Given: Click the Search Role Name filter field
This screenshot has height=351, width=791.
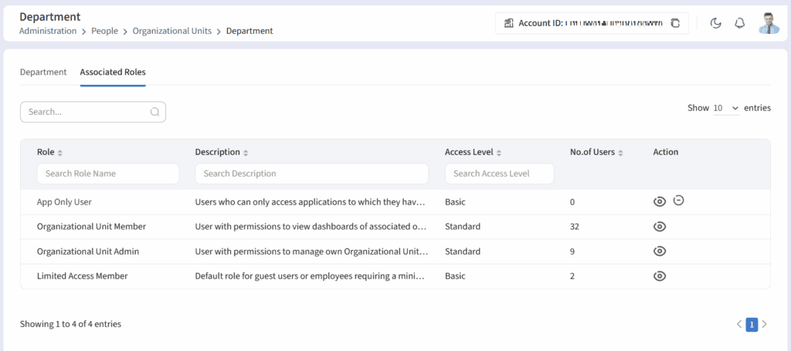Looking at the screenshot, I should click(x=108, y=174).
